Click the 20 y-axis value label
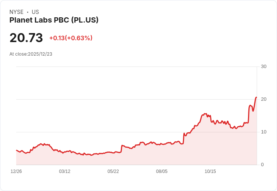Viewport: 277px width, 191px height. coord(263,99)
